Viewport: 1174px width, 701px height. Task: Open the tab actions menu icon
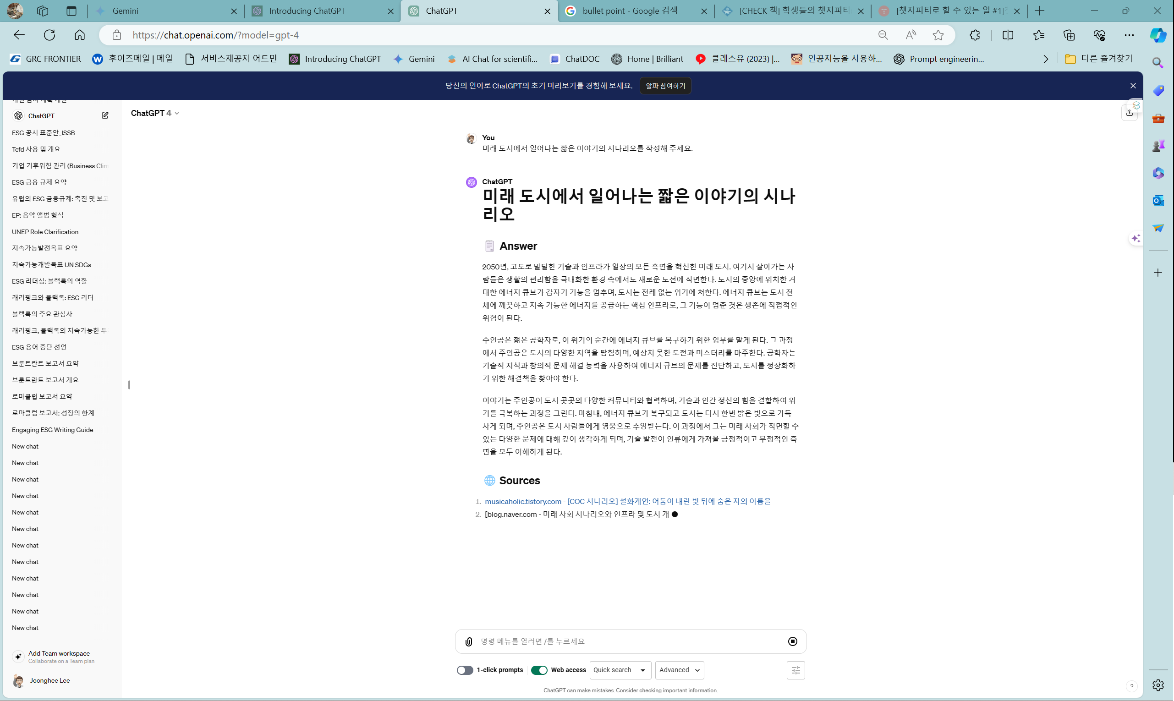[x=71, y=11]
